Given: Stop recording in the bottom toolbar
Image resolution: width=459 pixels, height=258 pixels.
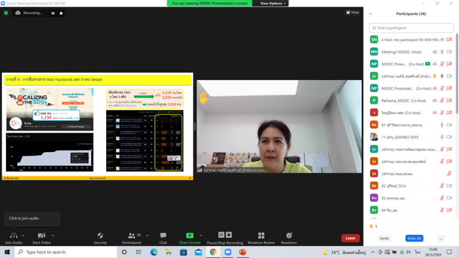Looking at the screenshot, I should pyautogui.click(x=229, y=235).
